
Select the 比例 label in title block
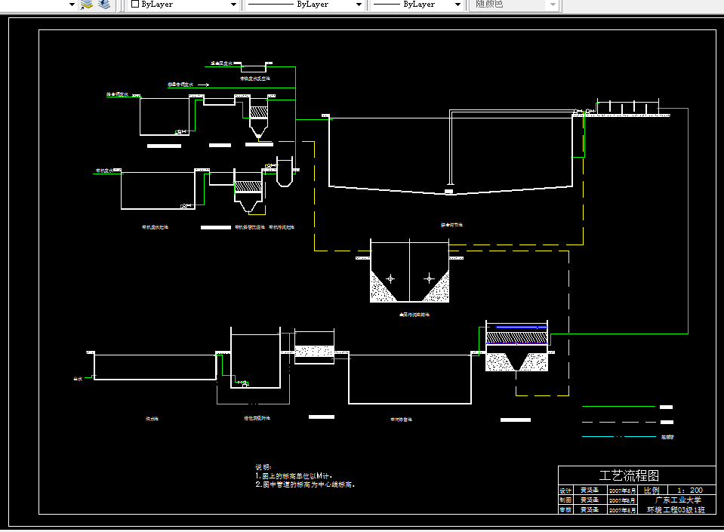click(x=652, y=490)
